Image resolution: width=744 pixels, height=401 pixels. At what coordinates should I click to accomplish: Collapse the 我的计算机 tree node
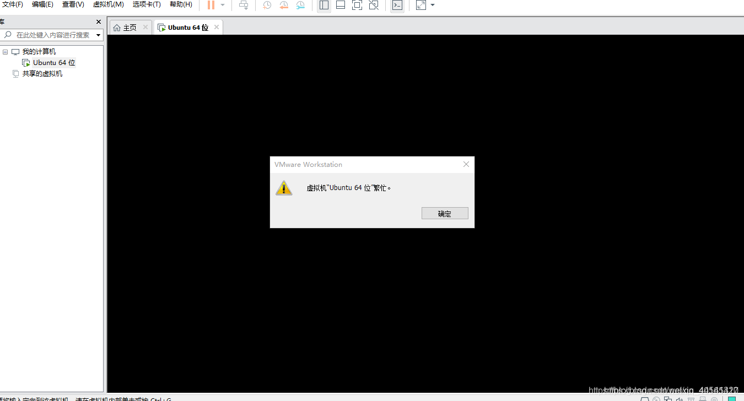[6, 52]
